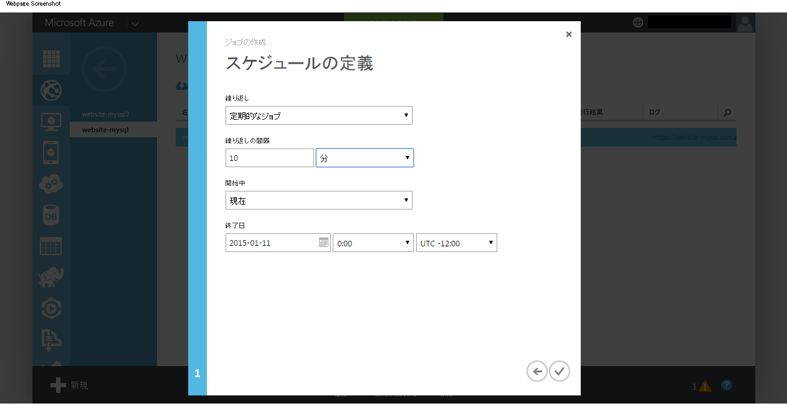
Task: Open the 開始中 dropdown showing 現在
Action: tap(318, 200)
